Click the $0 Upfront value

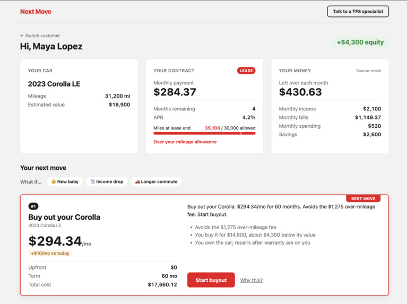174,267
